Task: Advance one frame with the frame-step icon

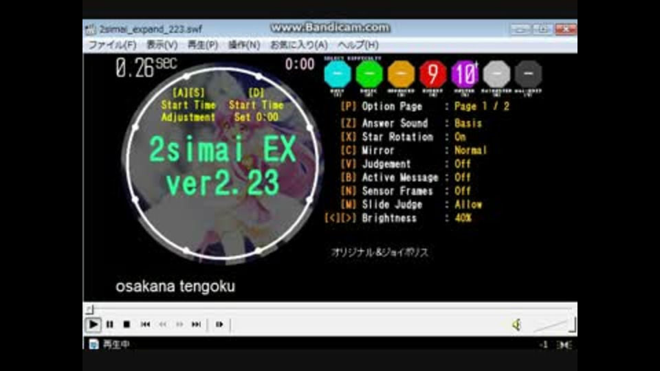Action: point(219,324)
